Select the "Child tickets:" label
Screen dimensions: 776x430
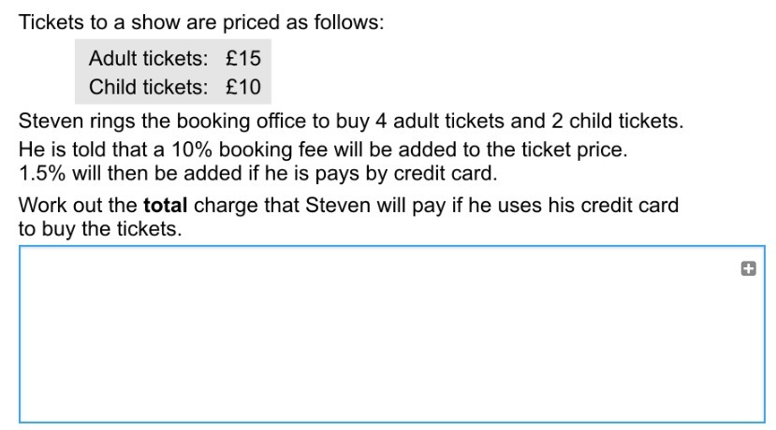(x=148, y=88)
